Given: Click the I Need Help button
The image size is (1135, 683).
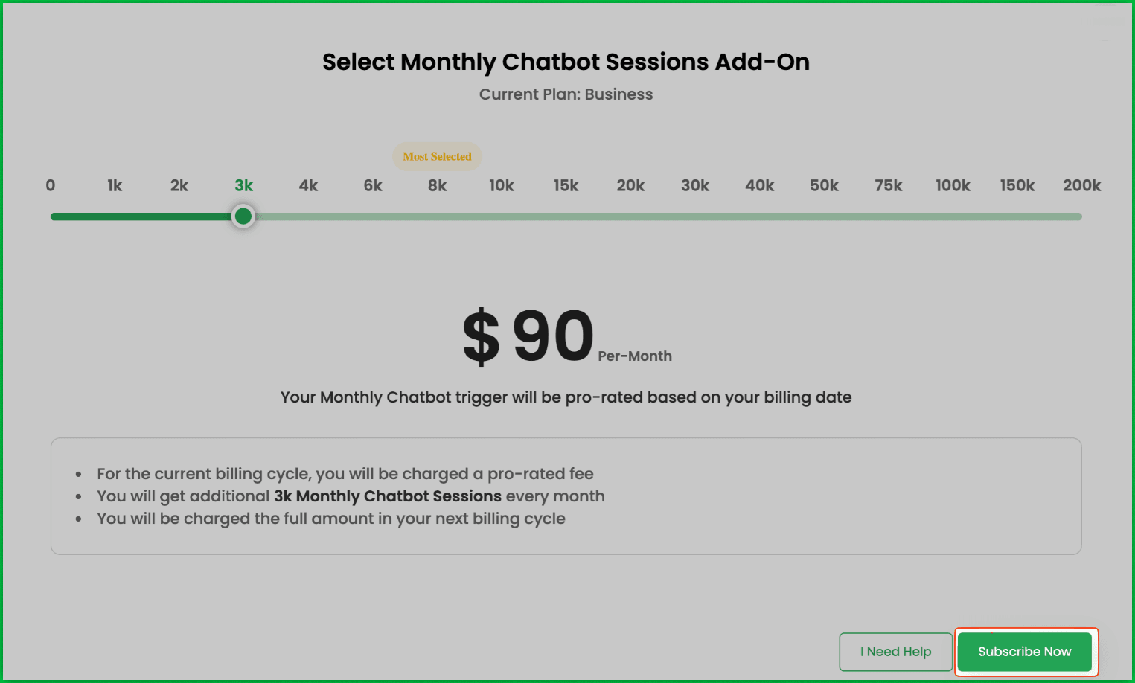Looking at the screenshot, I should coord(895,652).
